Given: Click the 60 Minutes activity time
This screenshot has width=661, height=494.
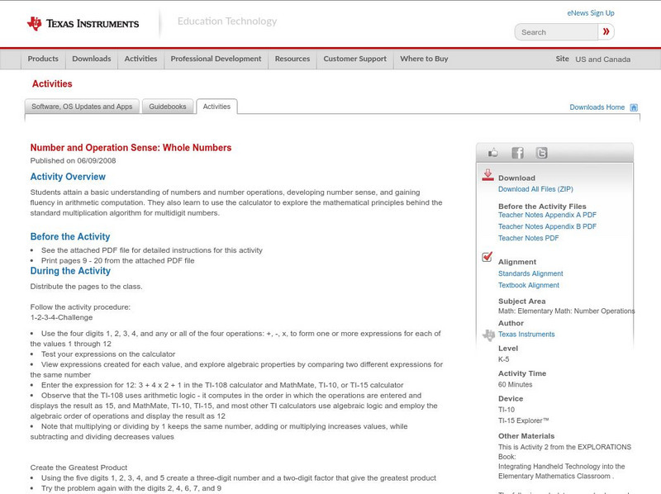Looking at the screenshot, I should pos(515,384).
